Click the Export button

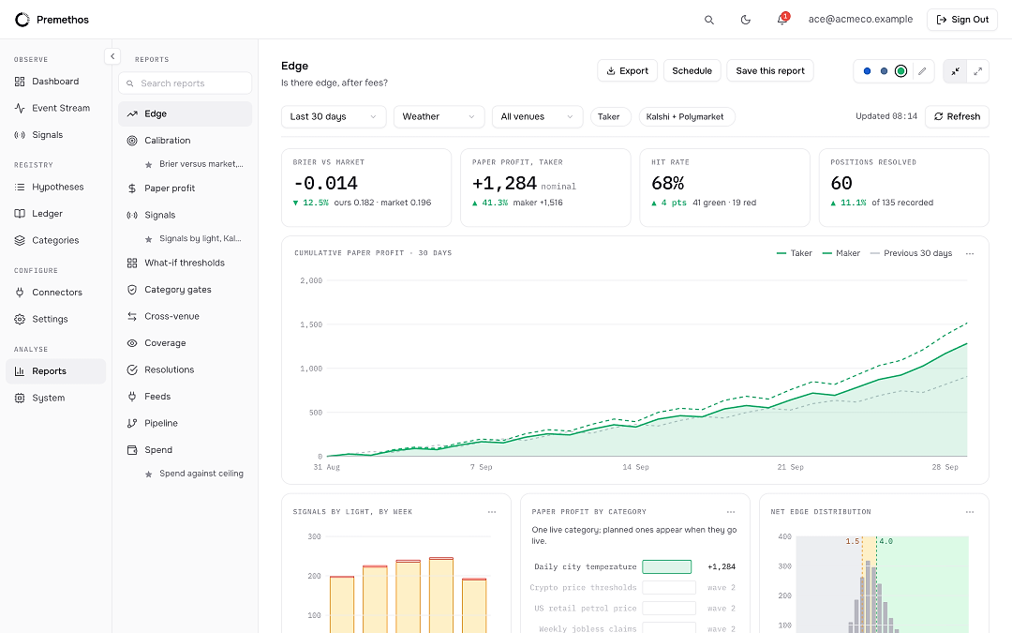627,71
